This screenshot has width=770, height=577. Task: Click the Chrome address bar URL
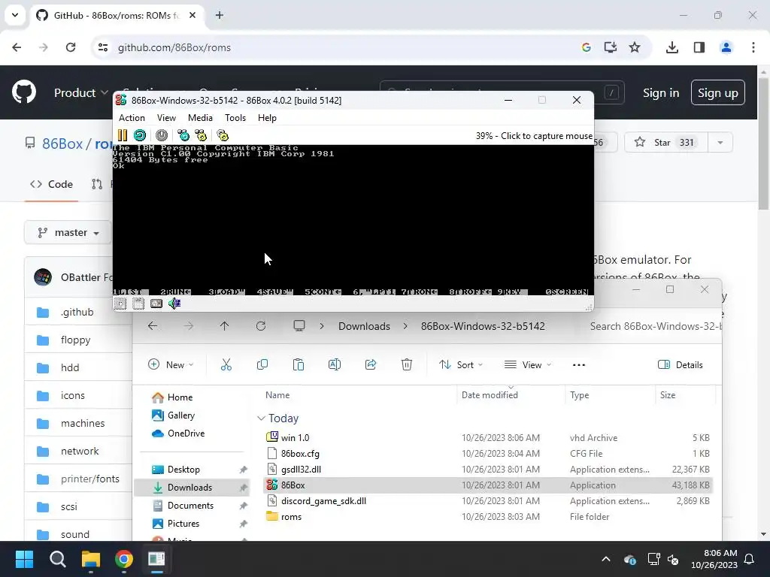click(174, 47)
